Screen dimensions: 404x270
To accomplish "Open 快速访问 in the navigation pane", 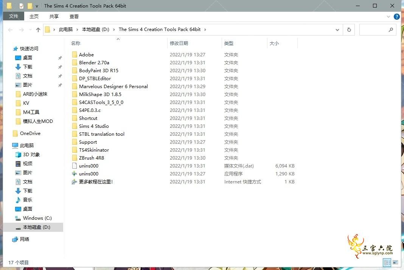I will point(29,48).
